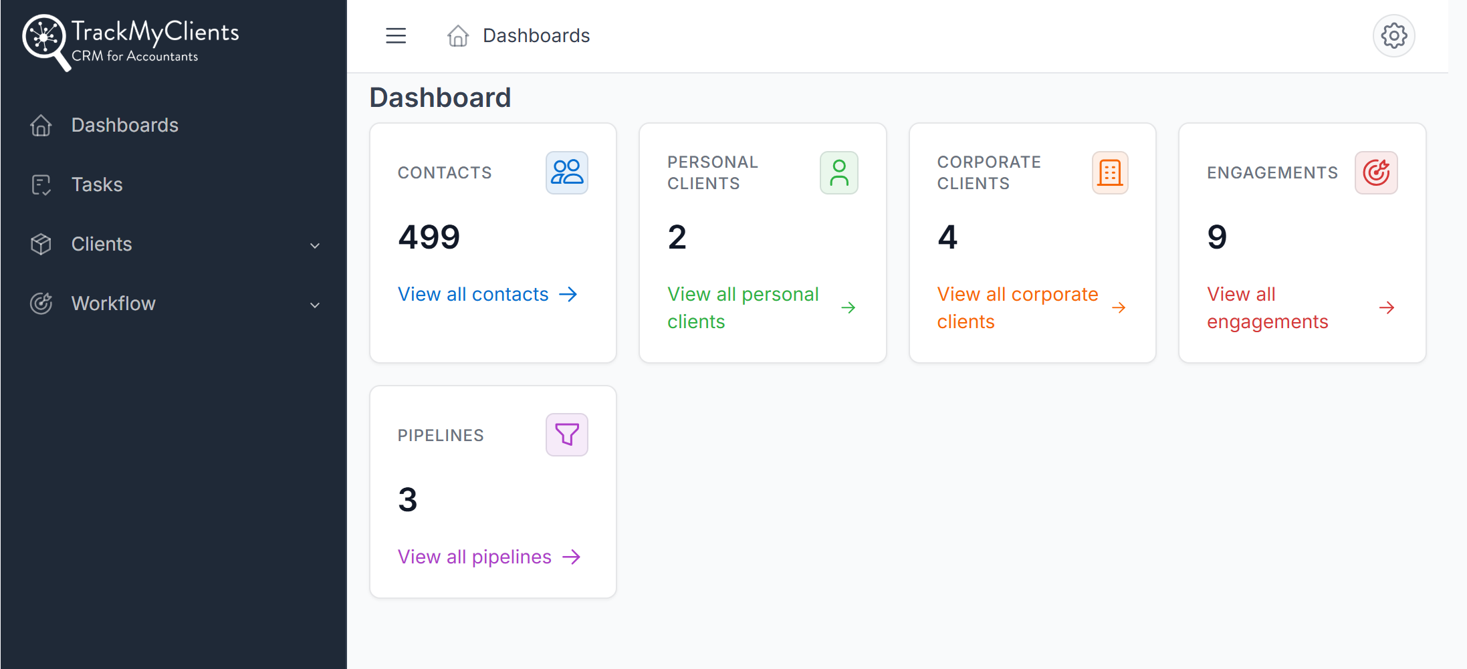
Task: Click the Clients box icon in sidebar
Action: (x=41, y=244)
